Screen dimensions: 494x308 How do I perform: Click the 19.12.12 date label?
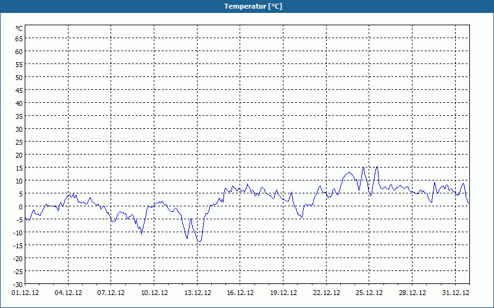(x=283, y=293)
